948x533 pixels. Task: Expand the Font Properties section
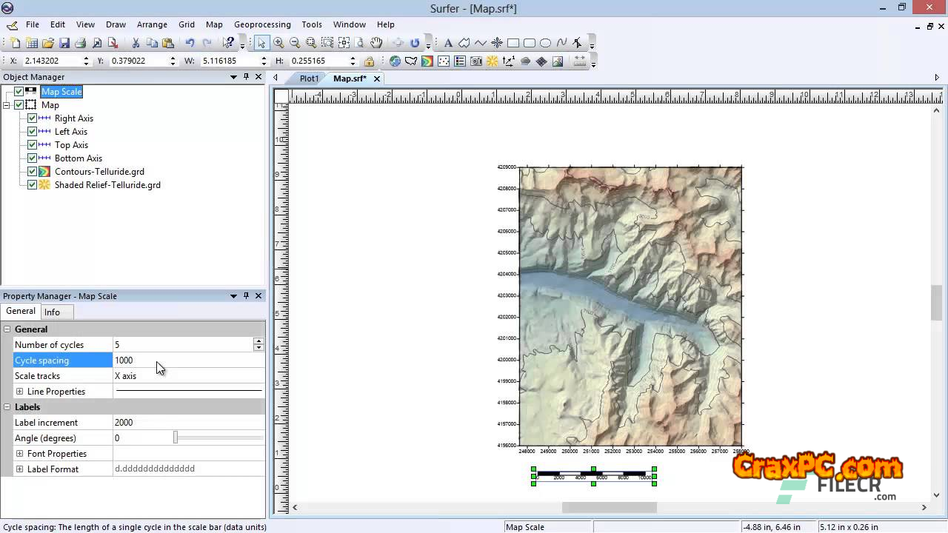pyautogui.click(x=19, y=454)
